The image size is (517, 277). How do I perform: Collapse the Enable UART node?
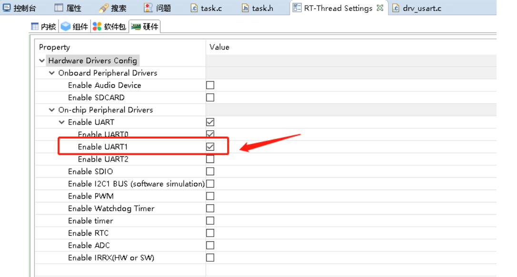[x=62, y=122]
